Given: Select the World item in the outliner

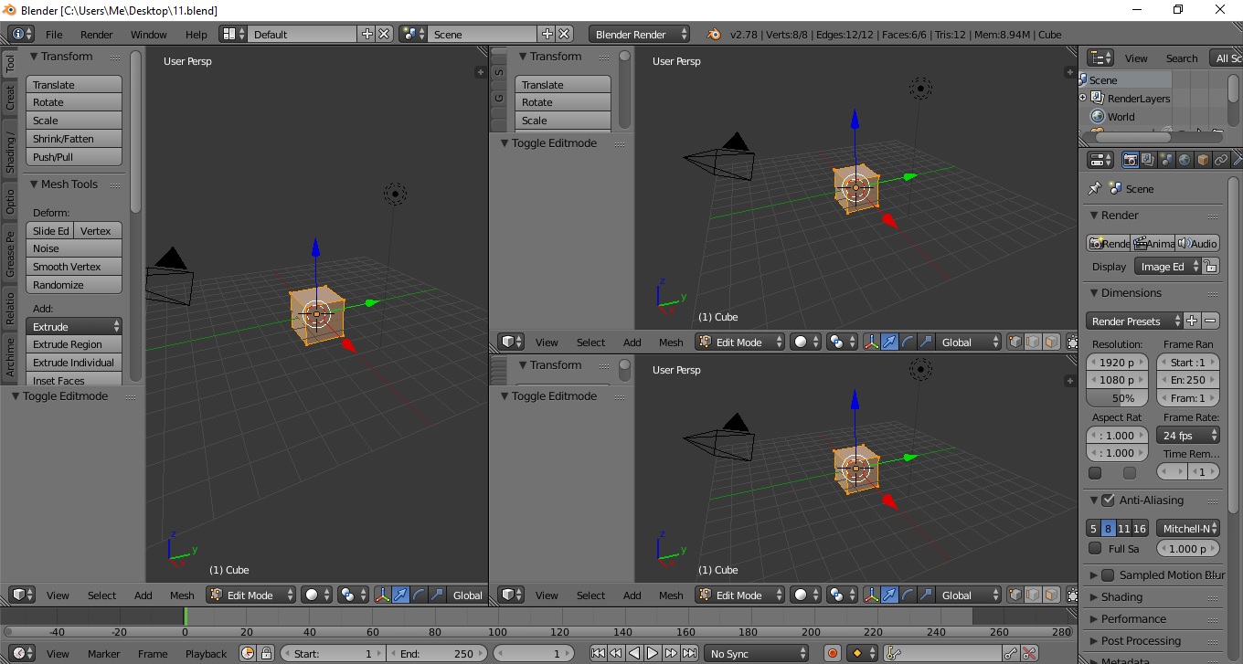Looking at the screenshot, I should click(x=1121, y=116).
